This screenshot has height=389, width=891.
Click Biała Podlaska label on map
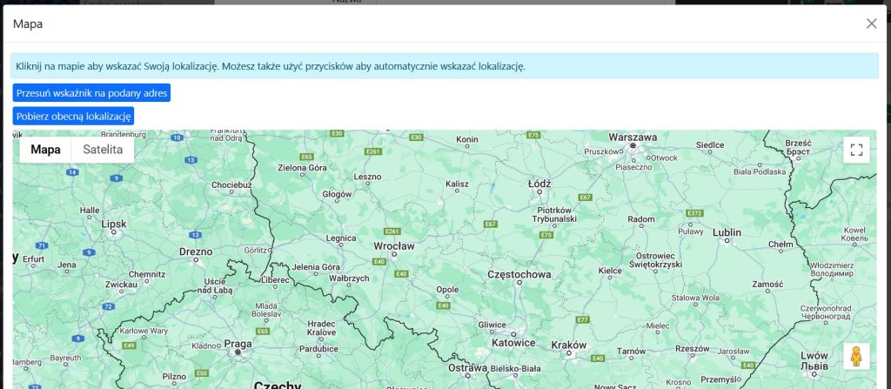(x=759, y=171)
